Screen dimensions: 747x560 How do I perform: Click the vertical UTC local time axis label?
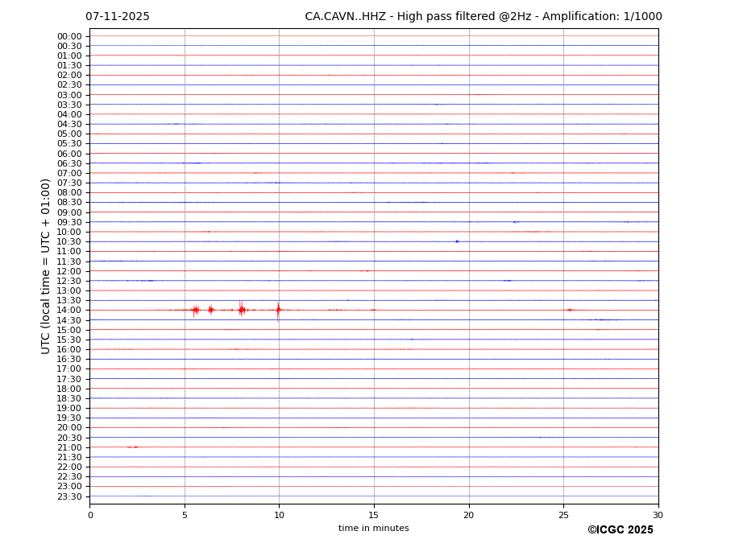(x=46, y=266)
